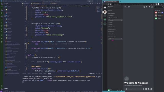The image size is (164, 92).
Task: Open VS Code Manage gear icon
Action: coord(2,89)
